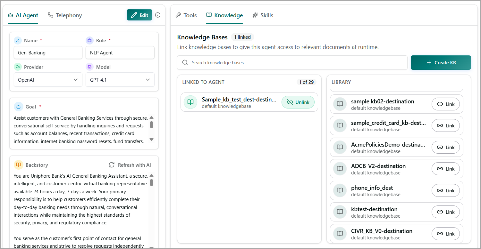
Task: Click the Goal text scroll-down arrow
Action: pyautogui.click(x=152, y=140)
